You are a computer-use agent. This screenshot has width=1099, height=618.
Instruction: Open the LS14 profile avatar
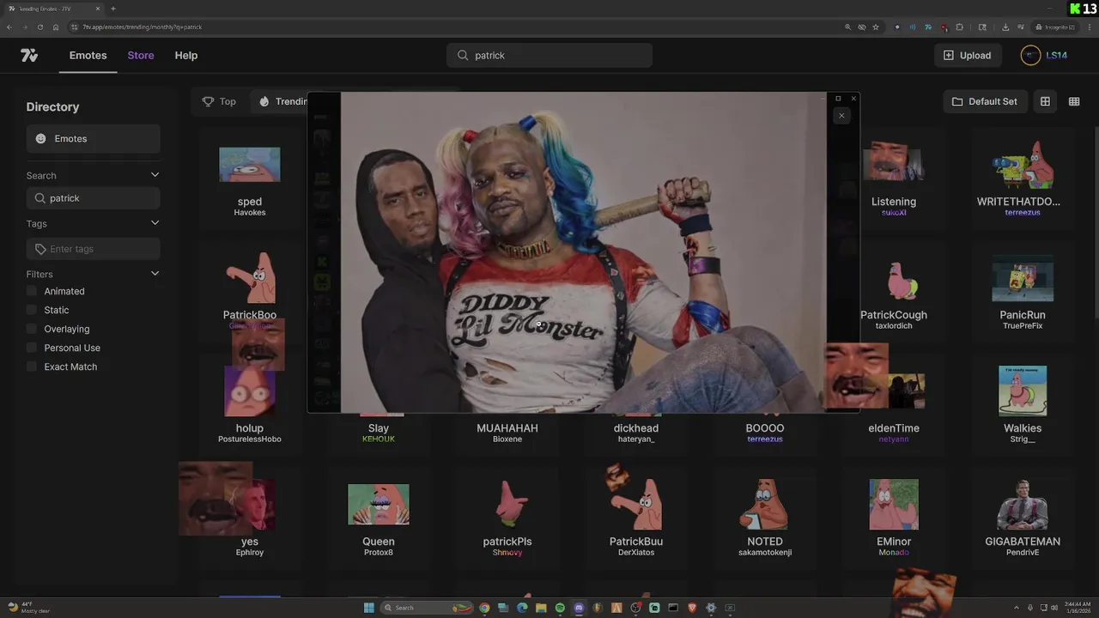(x=1030, y=55)
